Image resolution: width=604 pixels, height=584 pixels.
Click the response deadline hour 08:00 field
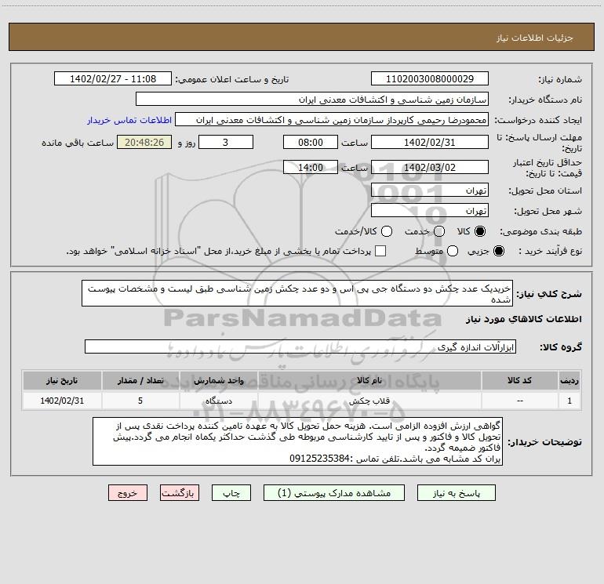[311, 142]
